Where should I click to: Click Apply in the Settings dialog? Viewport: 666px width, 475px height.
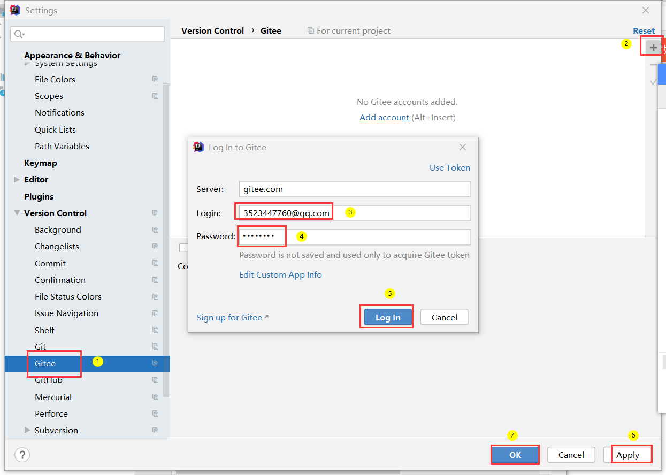[x=627, y=455]
